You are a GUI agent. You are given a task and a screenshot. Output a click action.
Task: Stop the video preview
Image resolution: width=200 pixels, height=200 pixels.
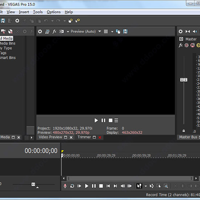pyautogui.click(x=111, y=121)
